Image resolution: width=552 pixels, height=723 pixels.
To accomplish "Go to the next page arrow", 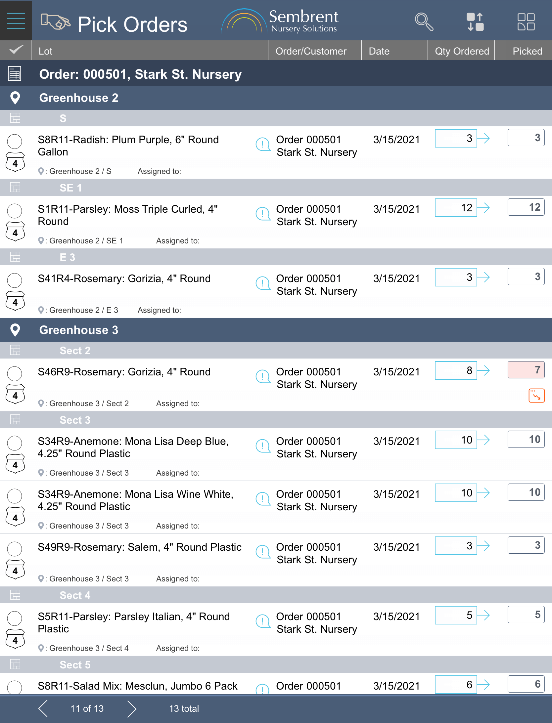I will point(132,708).
